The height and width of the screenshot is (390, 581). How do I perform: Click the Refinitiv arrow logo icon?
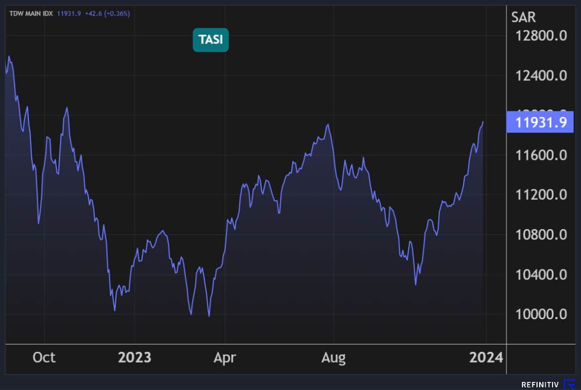(569, 384)
